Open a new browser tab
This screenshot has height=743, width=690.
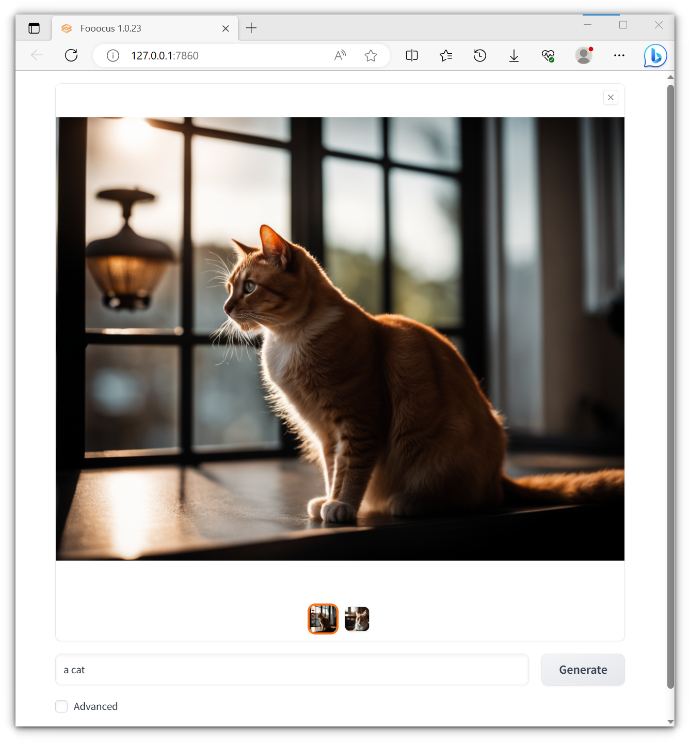tap(251, 28)
